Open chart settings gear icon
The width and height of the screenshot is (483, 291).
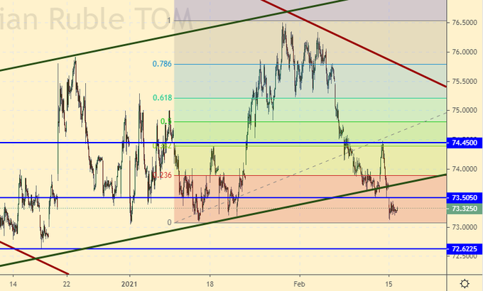464,282
